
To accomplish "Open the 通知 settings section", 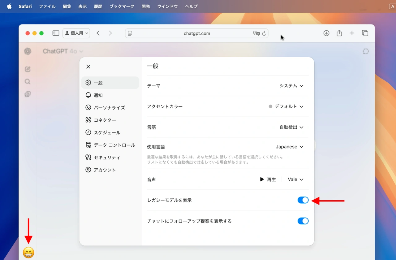I will tap(97, 95).
